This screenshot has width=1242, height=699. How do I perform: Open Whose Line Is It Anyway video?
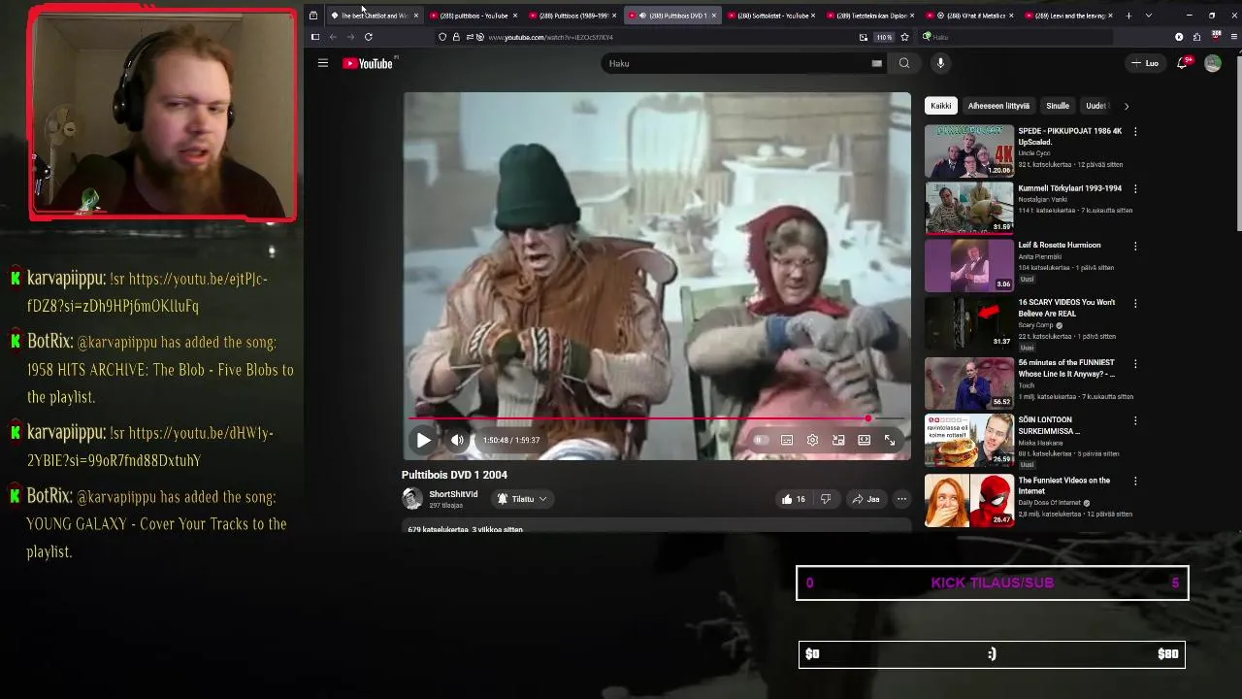tap(1066, 368)
